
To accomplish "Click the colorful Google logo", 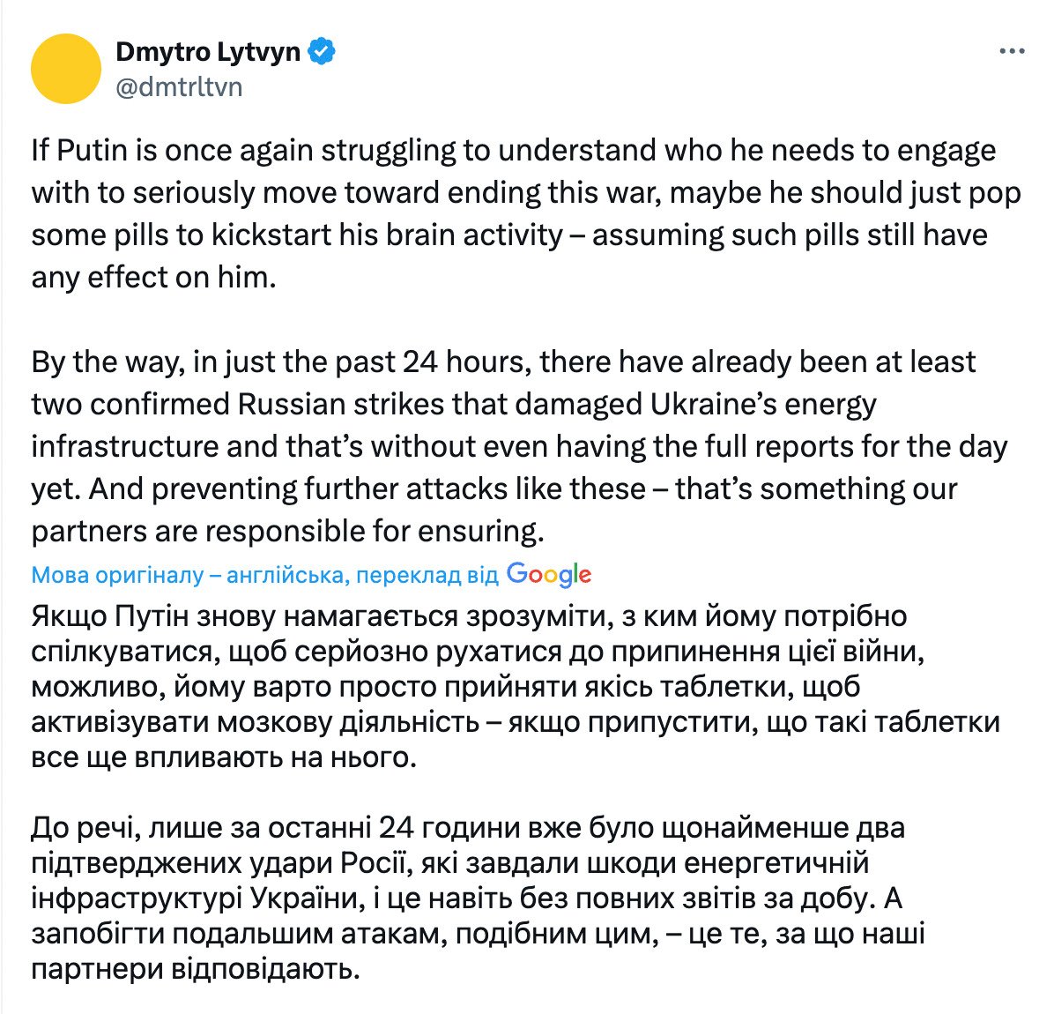I will (x=548, y=575).
